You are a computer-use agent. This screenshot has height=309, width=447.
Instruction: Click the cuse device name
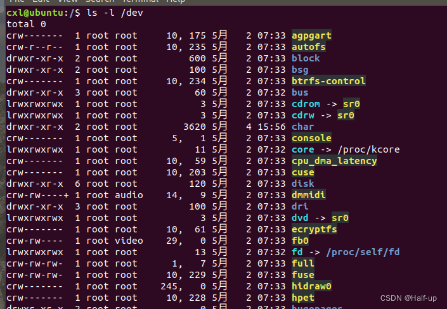pyautogui.click(x=302, y=172)
